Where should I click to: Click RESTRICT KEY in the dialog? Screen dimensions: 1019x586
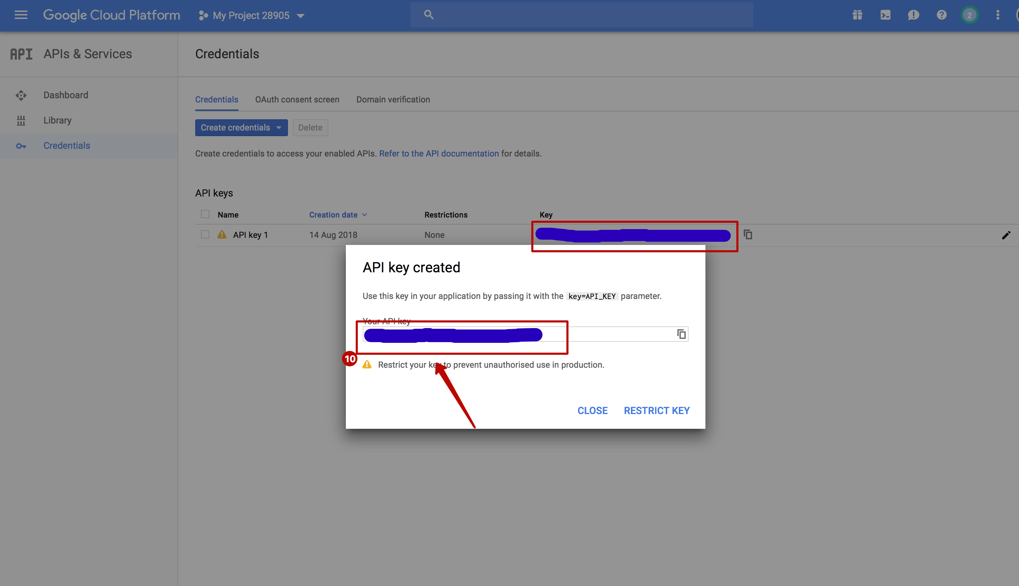coord(657,411)
